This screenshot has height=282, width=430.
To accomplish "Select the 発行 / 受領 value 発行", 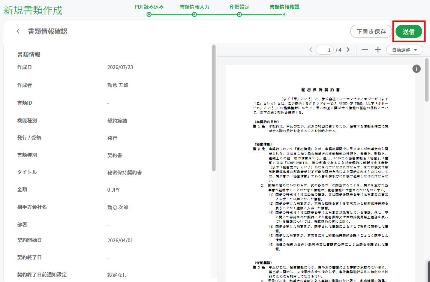I will [112, 138].
